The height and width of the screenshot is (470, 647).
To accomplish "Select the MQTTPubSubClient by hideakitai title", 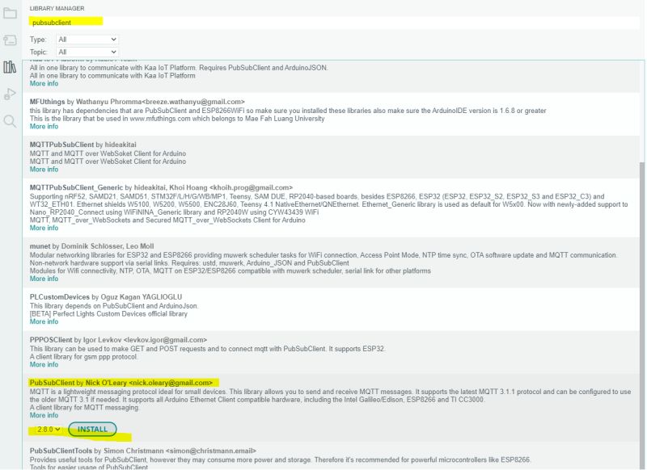I will 83,145.
